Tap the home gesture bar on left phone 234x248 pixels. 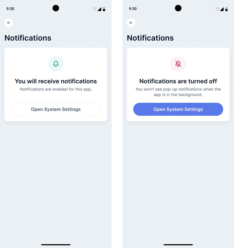[x=56, y=244]
